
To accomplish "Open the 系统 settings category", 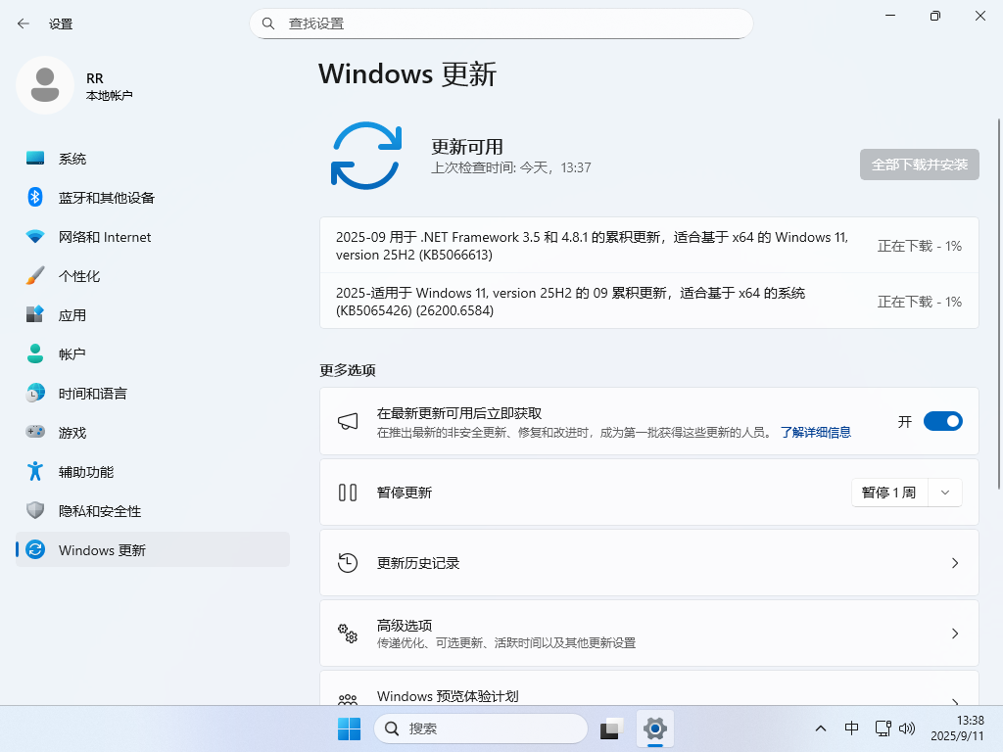I will point(153,158).
